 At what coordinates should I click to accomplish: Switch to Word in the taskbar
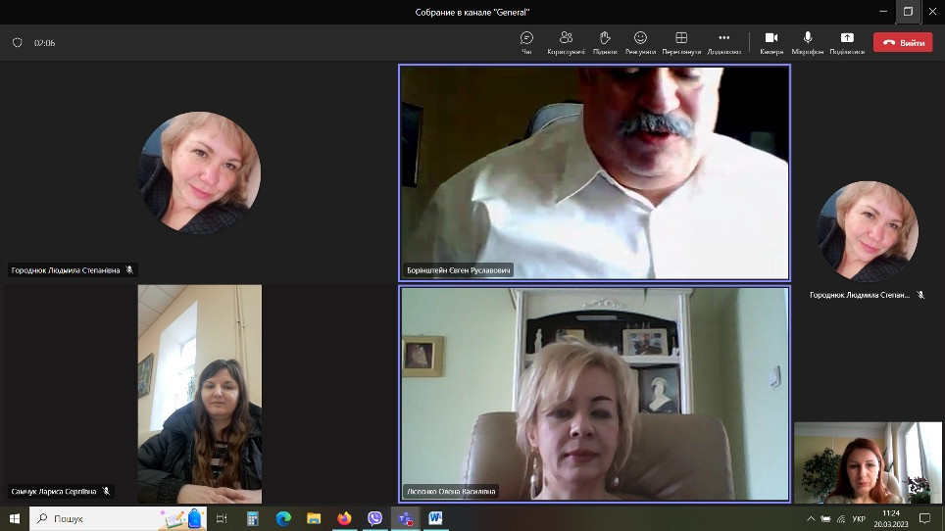[x=435, y=518]
